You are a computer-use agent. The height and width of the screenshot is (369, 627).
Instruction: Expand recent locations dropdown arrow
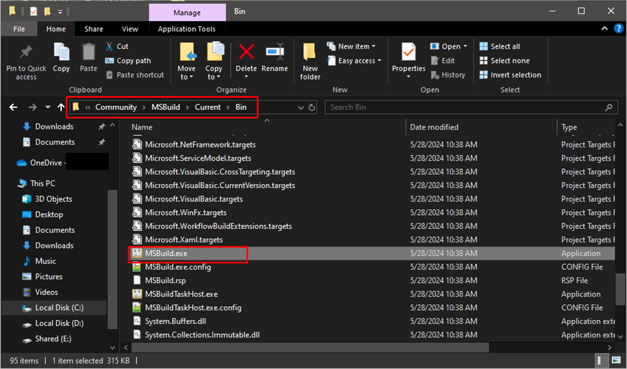(48, 107)
